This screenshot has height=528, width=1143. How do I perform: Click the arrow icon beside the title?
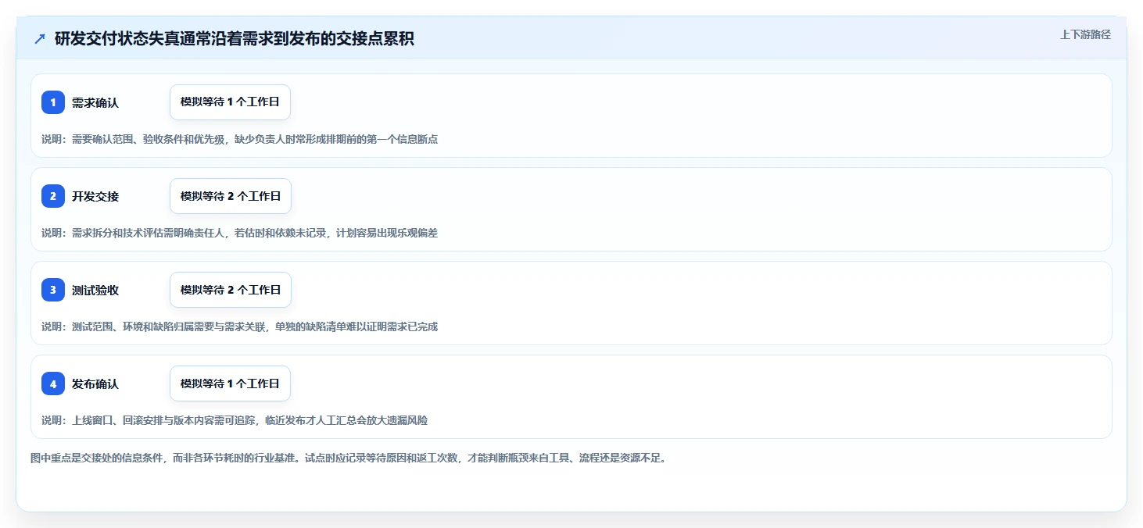[40, 39]
